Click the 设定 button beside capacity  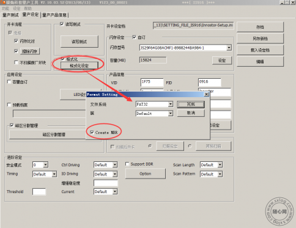point(222,61)
